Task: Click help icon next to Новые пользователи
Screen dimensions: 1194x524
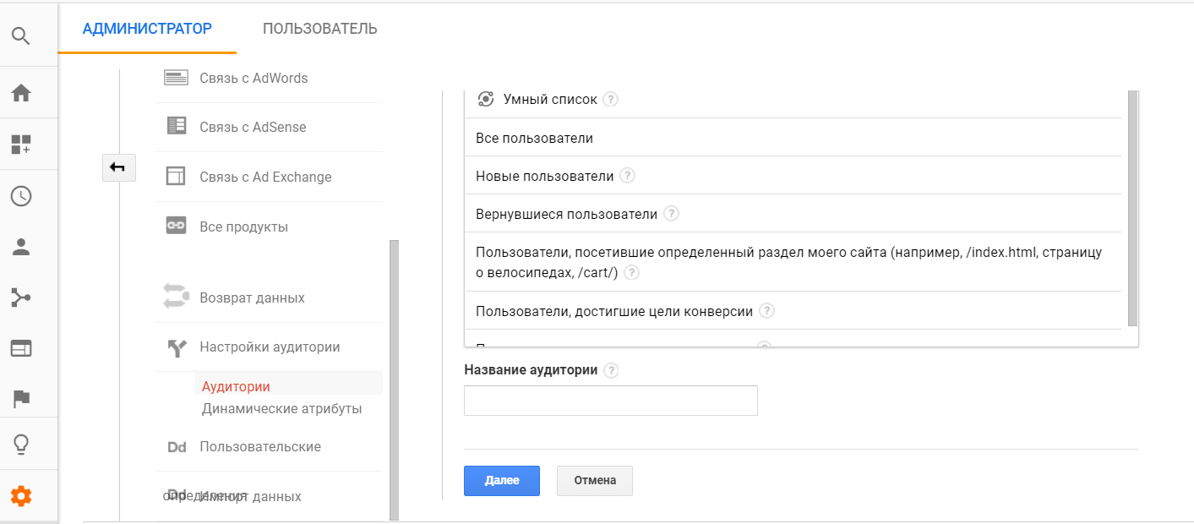Action: coord(627,176)
